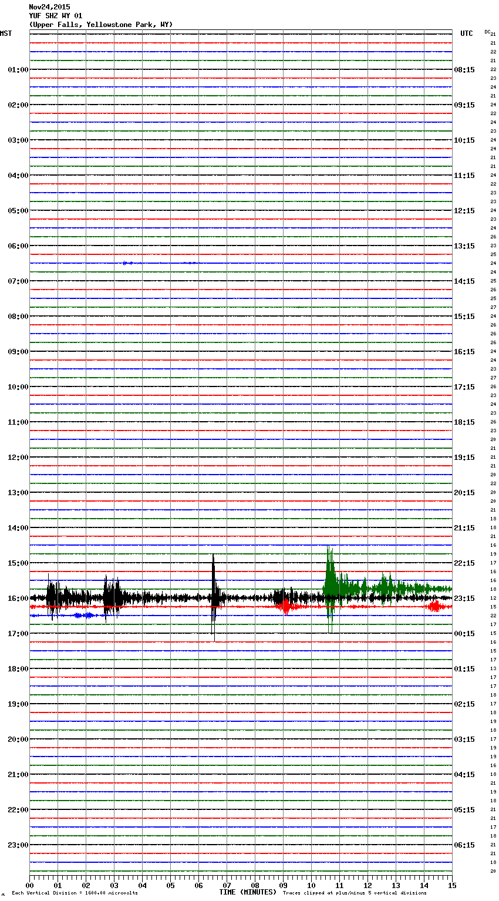Select minute "11" on the bottom axis
This screenshot has height=901, width=499.
[x=339, y=885]
